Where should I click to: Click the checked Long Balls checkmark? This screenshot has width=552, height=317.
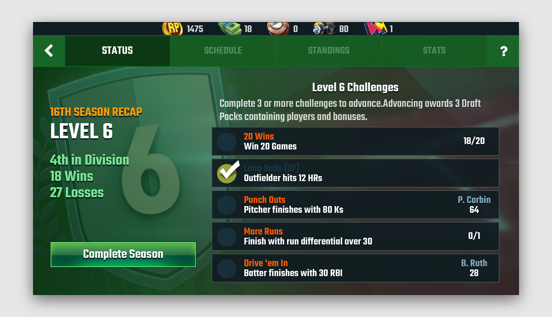pyautogui.click(x=228, y=172)
